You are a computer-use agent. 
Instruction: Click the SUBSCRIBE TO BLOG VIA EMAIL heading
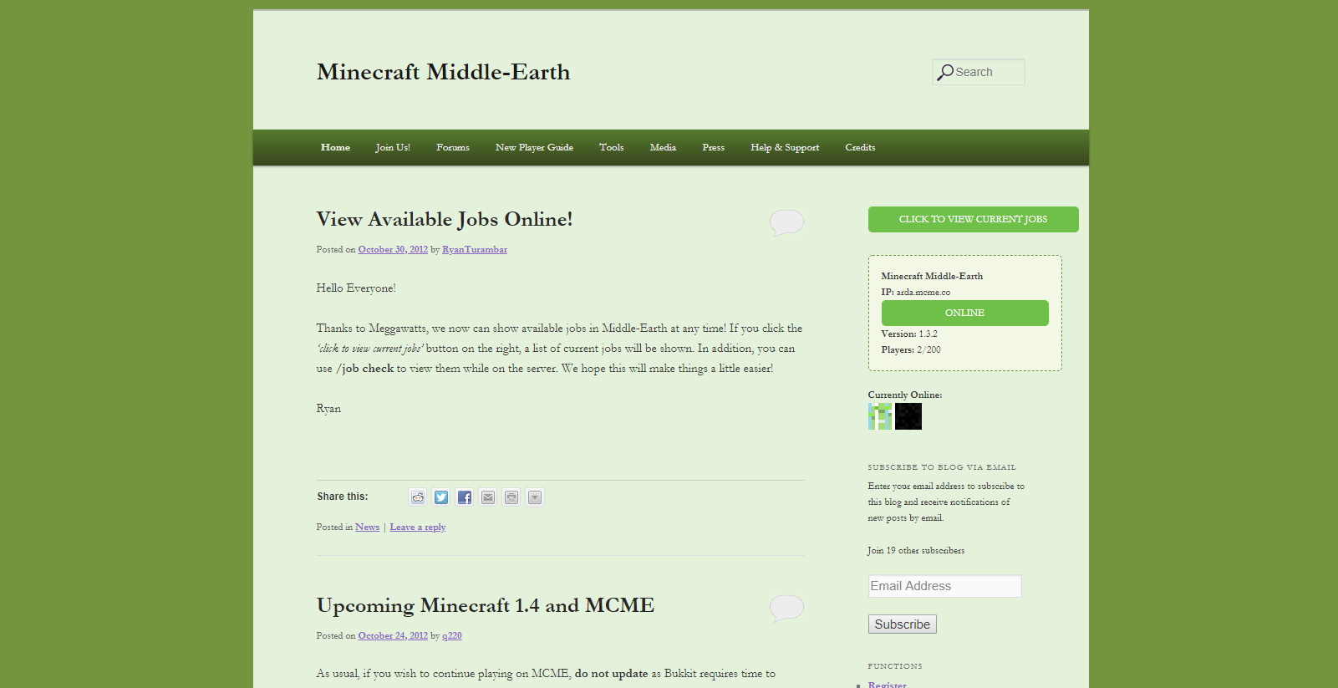click(x=942, y=467)
